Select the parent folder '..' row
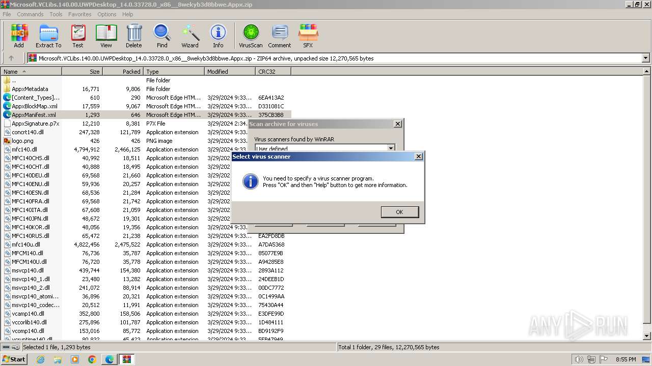The height and width of the screenshot is (366, 652). (x=146, y=80)
